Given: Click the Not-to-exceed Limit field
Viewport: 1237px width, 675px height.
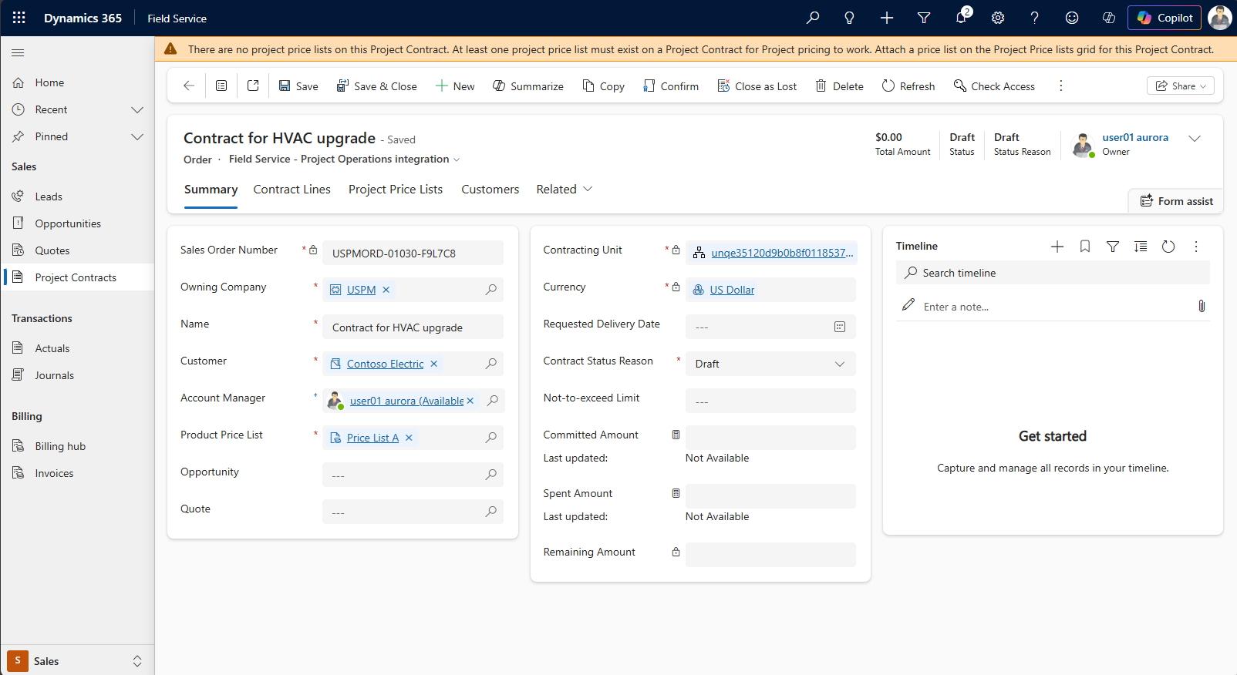Looking at the screenshot, I should tap(770, 401).
